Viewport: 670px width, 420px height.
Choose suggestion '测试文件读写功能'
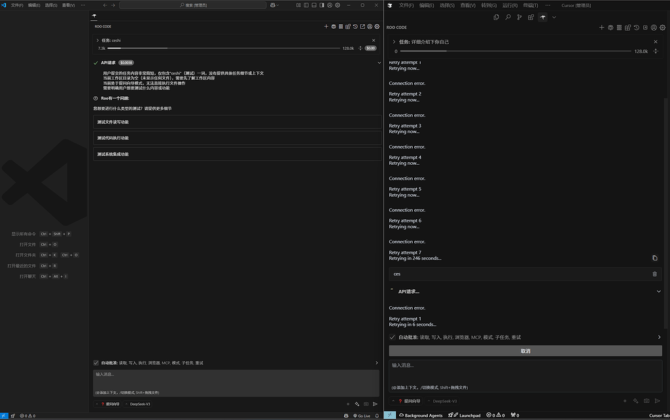[237, 122]
